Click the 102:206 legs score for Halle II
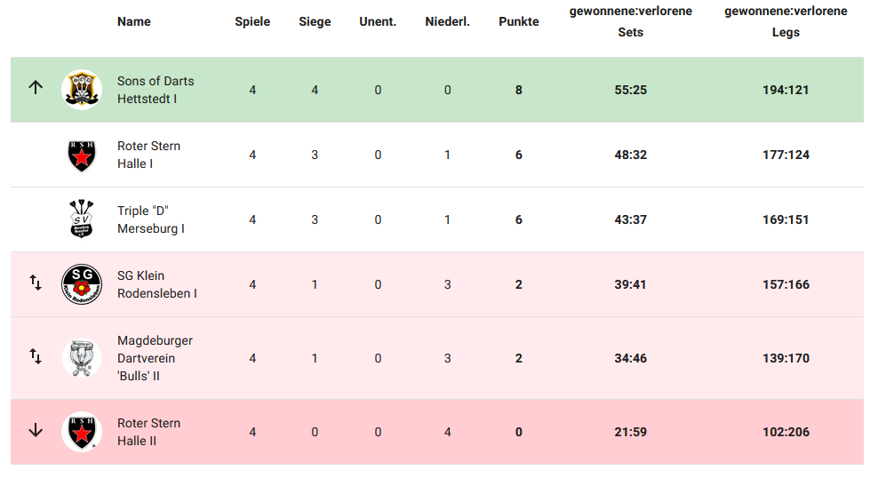878x478 pixels. point(786,432)
